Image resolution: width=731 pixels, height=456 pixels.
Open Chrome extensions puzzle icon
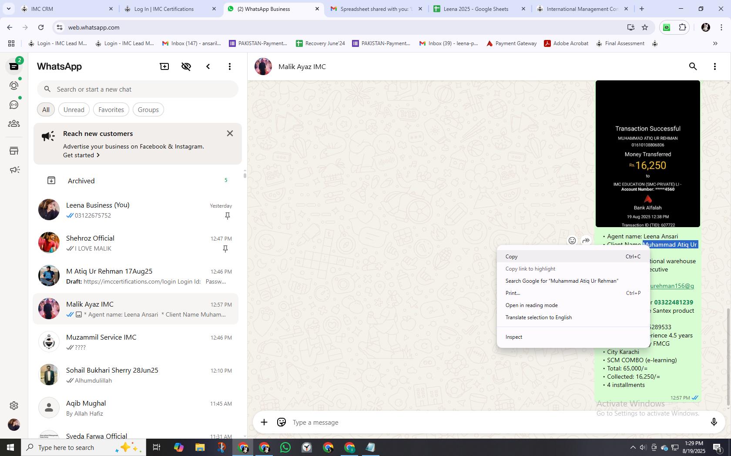tap(683, 27)
